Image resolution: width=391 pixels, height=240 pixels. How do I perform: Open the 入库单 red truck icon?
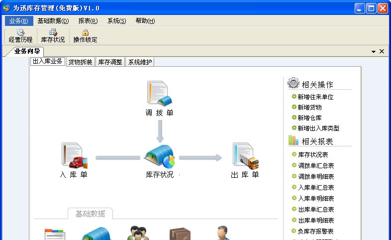(x=75, y=155)
